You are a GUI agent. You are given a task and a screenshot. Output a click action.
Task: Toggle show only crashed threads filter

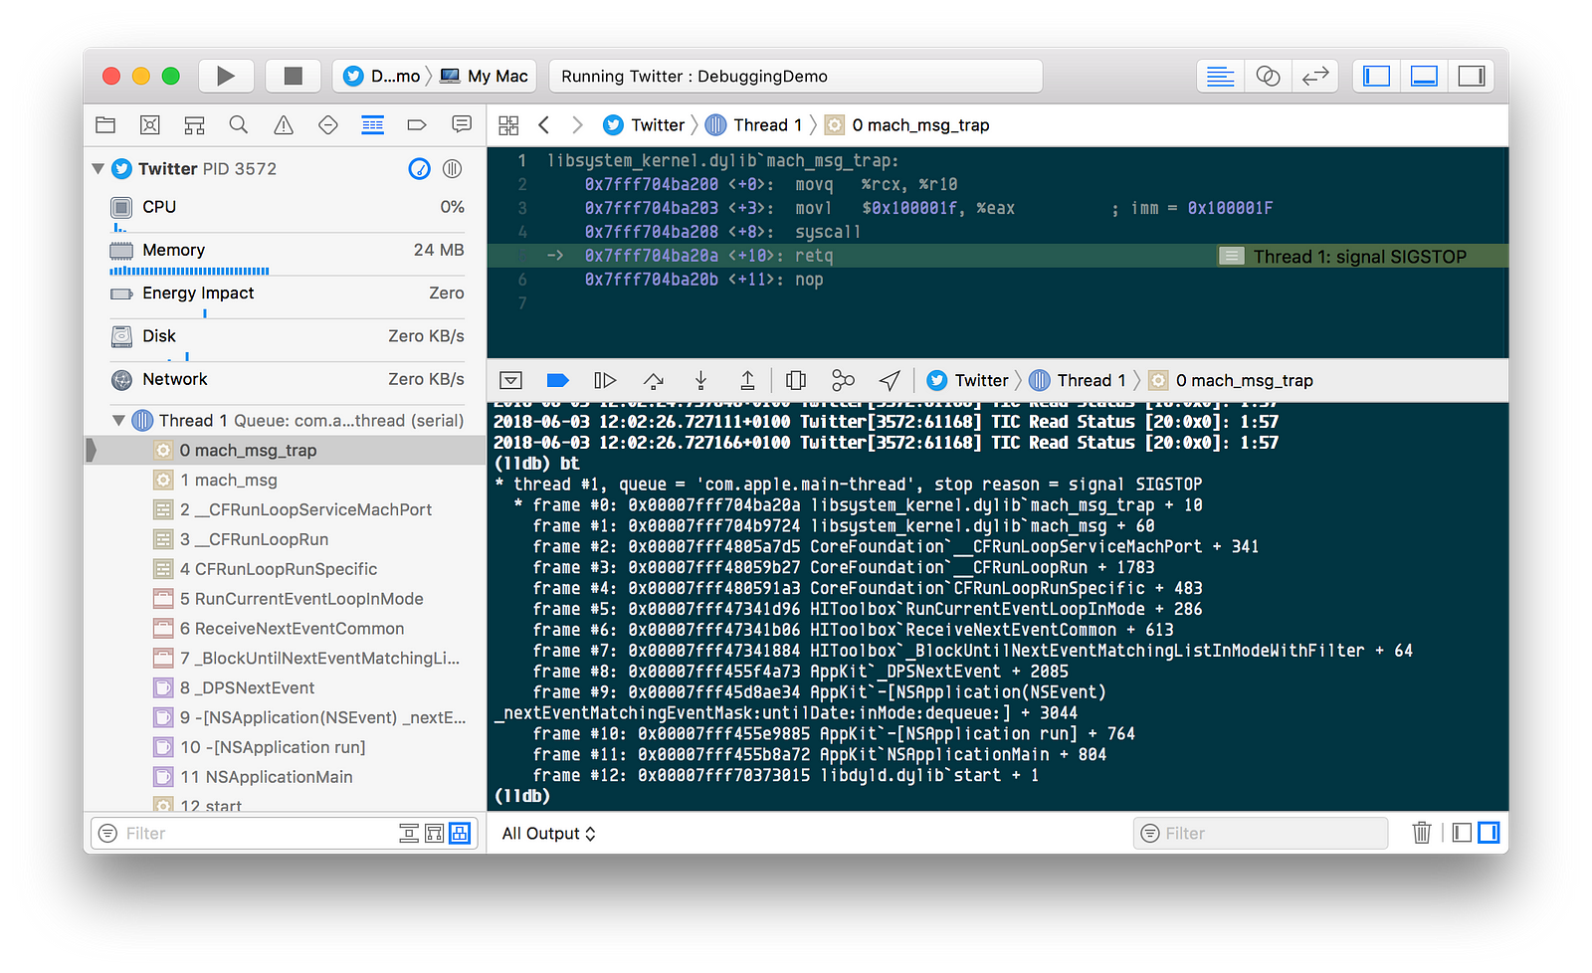(x=435, y=833)
